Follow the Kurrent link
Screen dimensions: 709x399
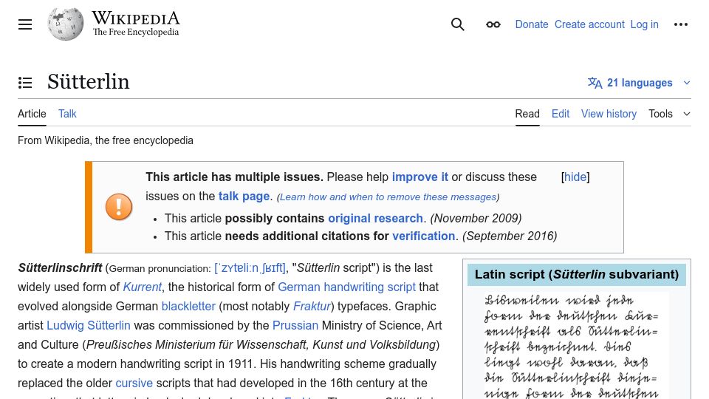click(142, 287)
